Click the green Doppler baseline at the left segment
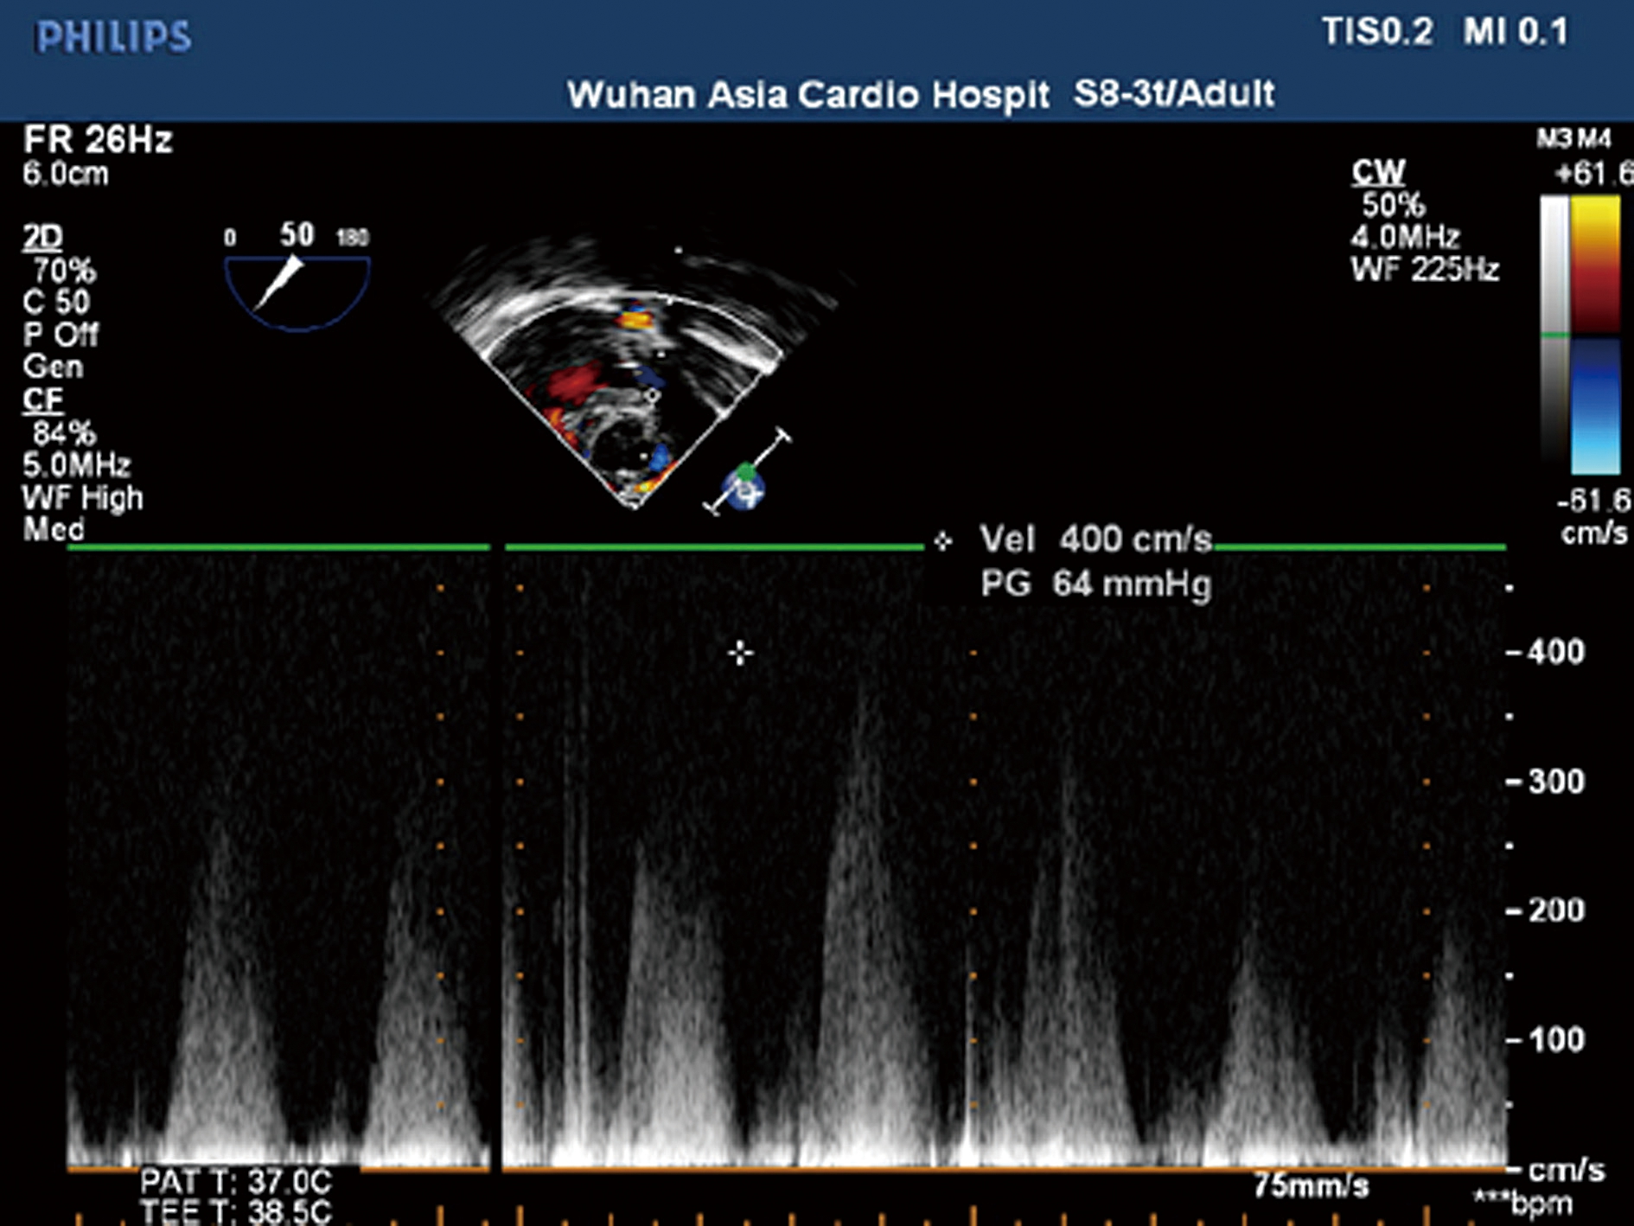1634x1226 pixels. click(278, 547)
